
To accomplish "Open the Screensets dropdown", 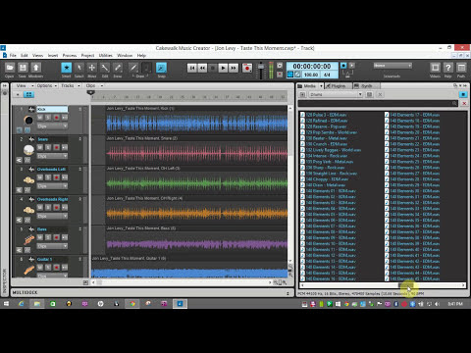I will [x=392, y=66].
